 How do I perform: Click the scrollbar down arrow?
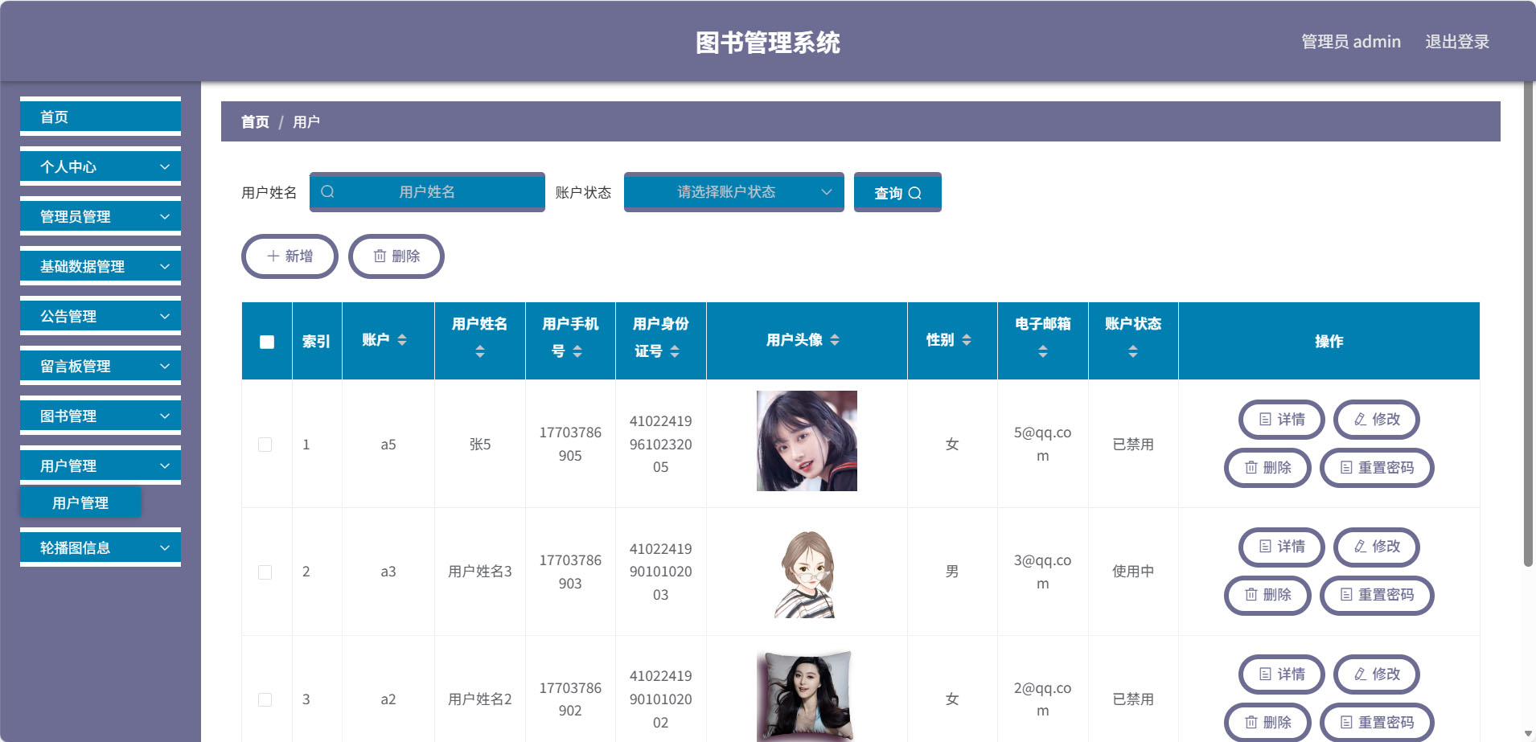point(1528,734)
